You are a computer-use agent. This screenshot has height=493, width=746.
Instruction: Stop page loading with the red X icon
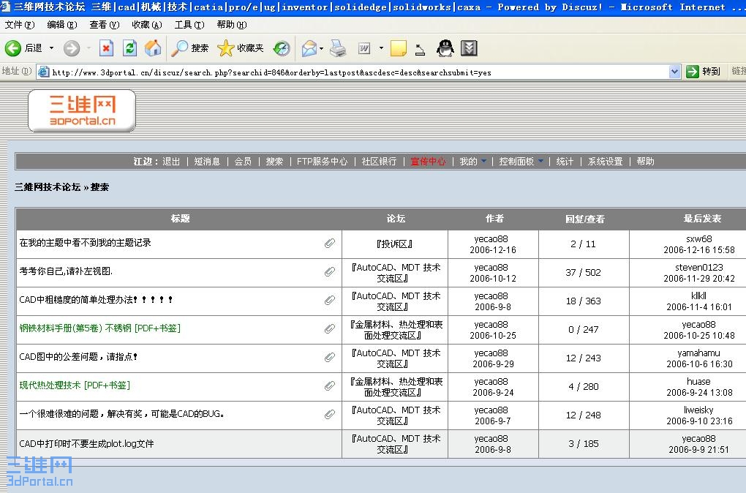(x=106, y=48)
